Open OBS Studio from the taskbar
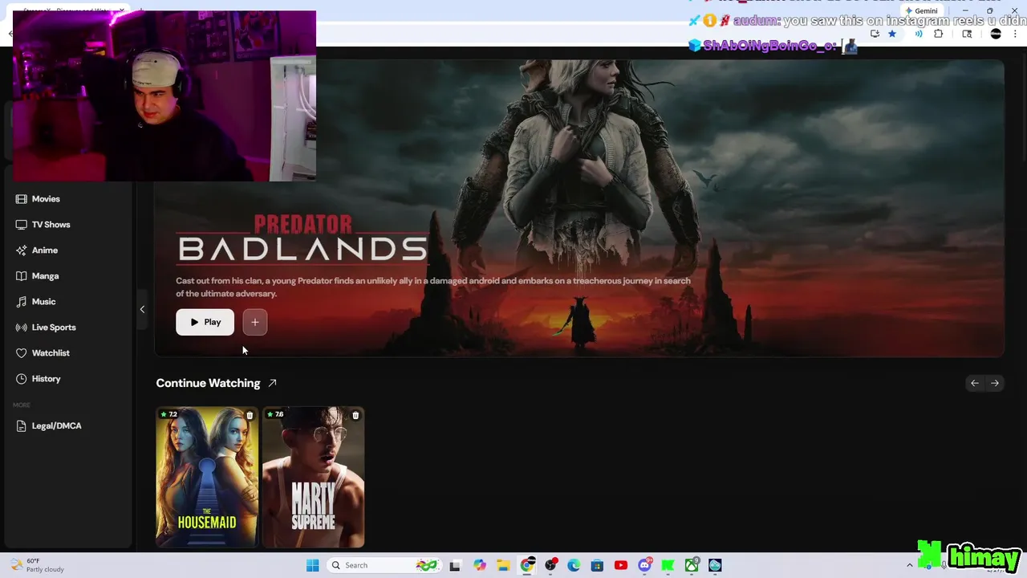1027x578 pixels. click(550, 565)
